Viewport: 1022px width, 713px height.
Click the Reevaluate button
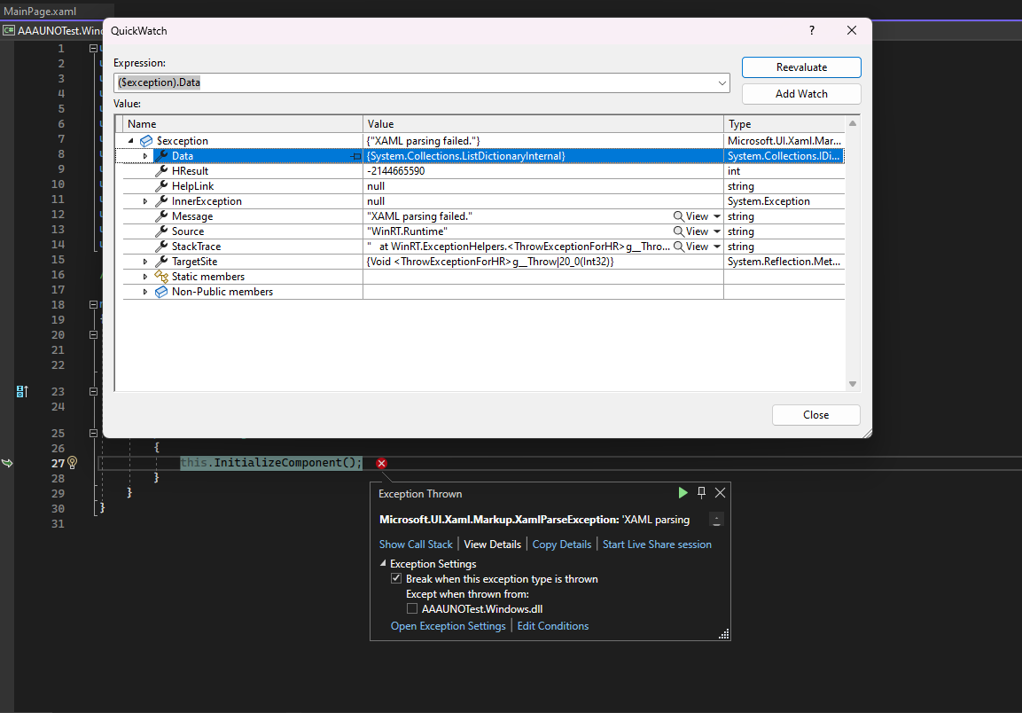click(800, 67)
